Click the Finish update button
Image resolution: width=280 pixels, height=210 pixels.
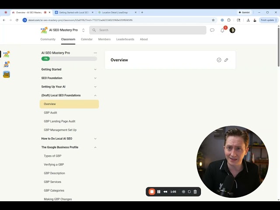pyautogui.click(x=269, y=20)
